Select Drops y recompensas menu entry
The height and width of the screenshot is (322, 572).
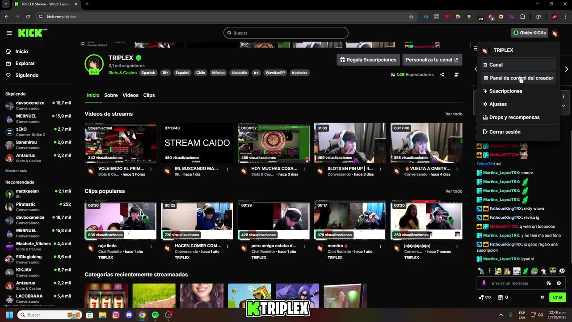pyautogui.click(x=518, y=117)
